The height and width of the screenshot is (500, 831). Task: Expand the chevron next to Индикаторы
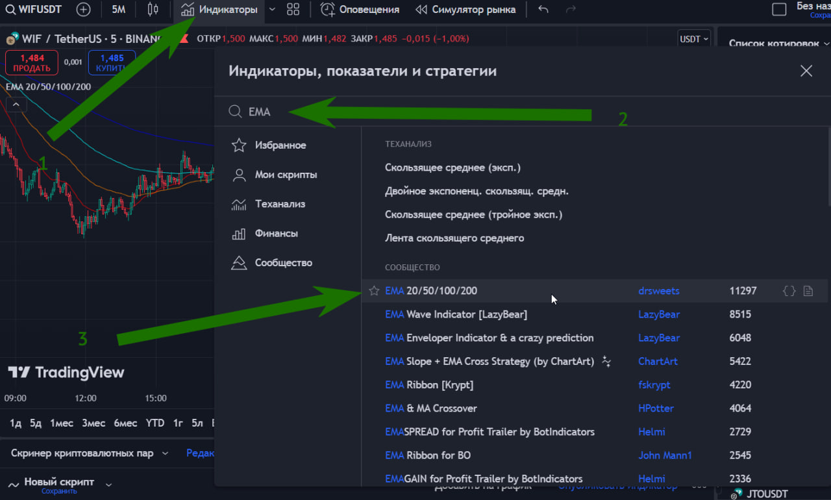point(272,10)
